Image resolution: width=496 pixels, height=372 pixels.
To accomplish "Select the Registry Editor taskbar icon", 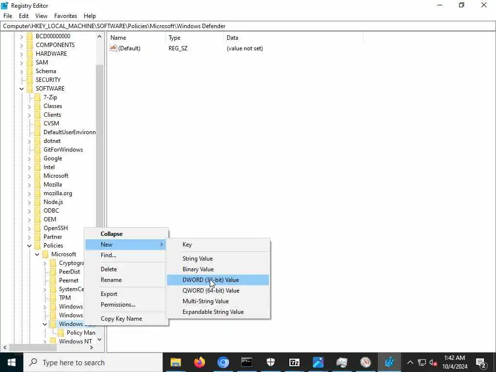I will (389, 362).
